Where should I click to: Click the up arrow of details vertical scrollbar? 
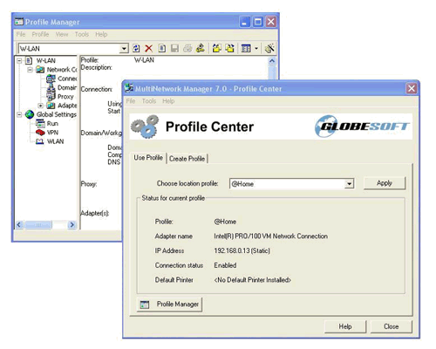(x=272, y=61)
